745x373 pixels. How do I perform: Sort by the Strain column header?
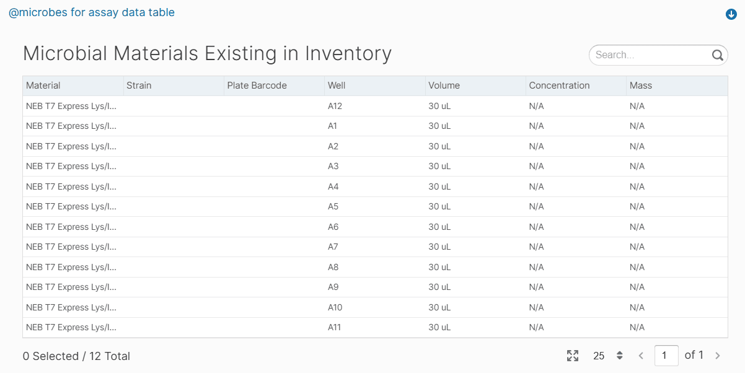tap(139, 86)
